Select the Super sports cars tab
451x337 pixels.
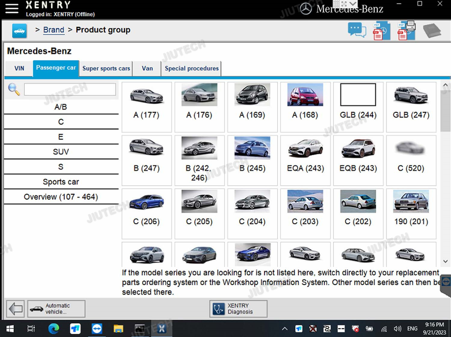106,69
